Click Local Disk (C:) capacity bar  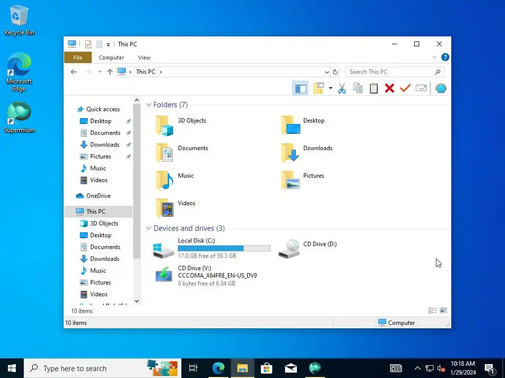click(x=224, y=248)
